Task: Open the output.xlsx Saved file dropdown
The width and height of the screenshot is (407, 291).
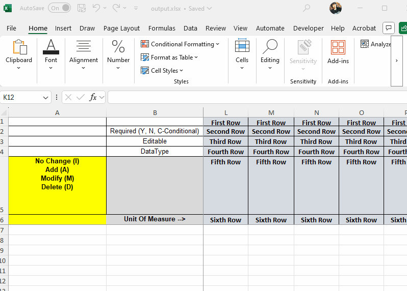Action: [182, 9]
